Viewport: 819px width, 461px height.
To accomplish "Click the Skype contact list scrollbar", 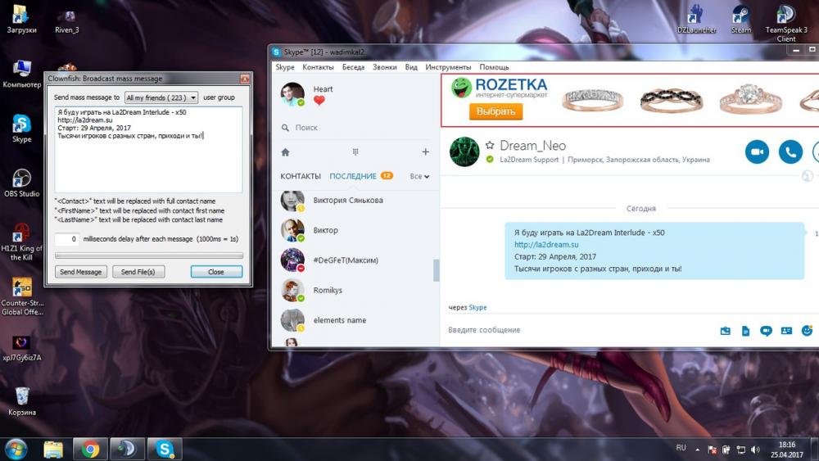I will [x=436, y=270].
